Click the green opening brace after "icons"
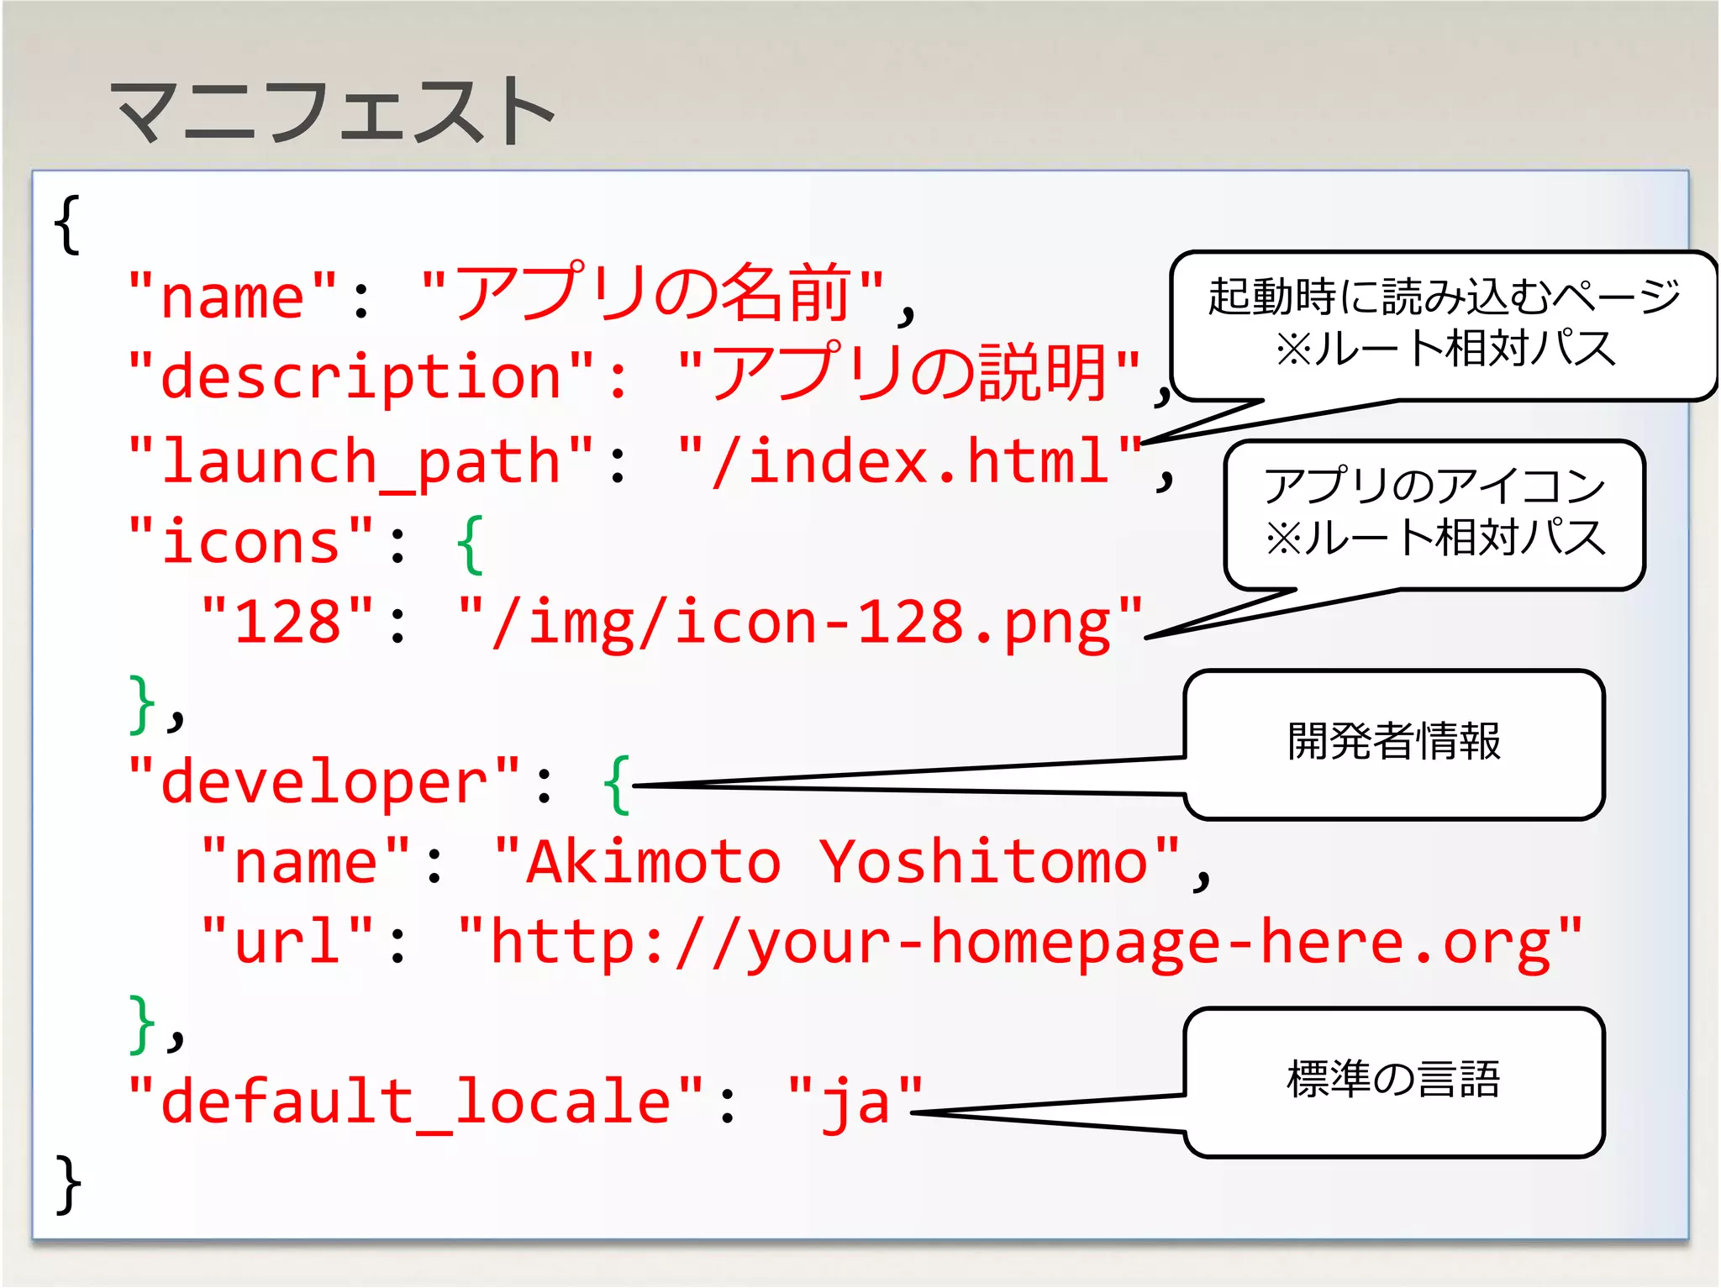The width and height of the screenshot is (1721, 1288). point(471,544)
